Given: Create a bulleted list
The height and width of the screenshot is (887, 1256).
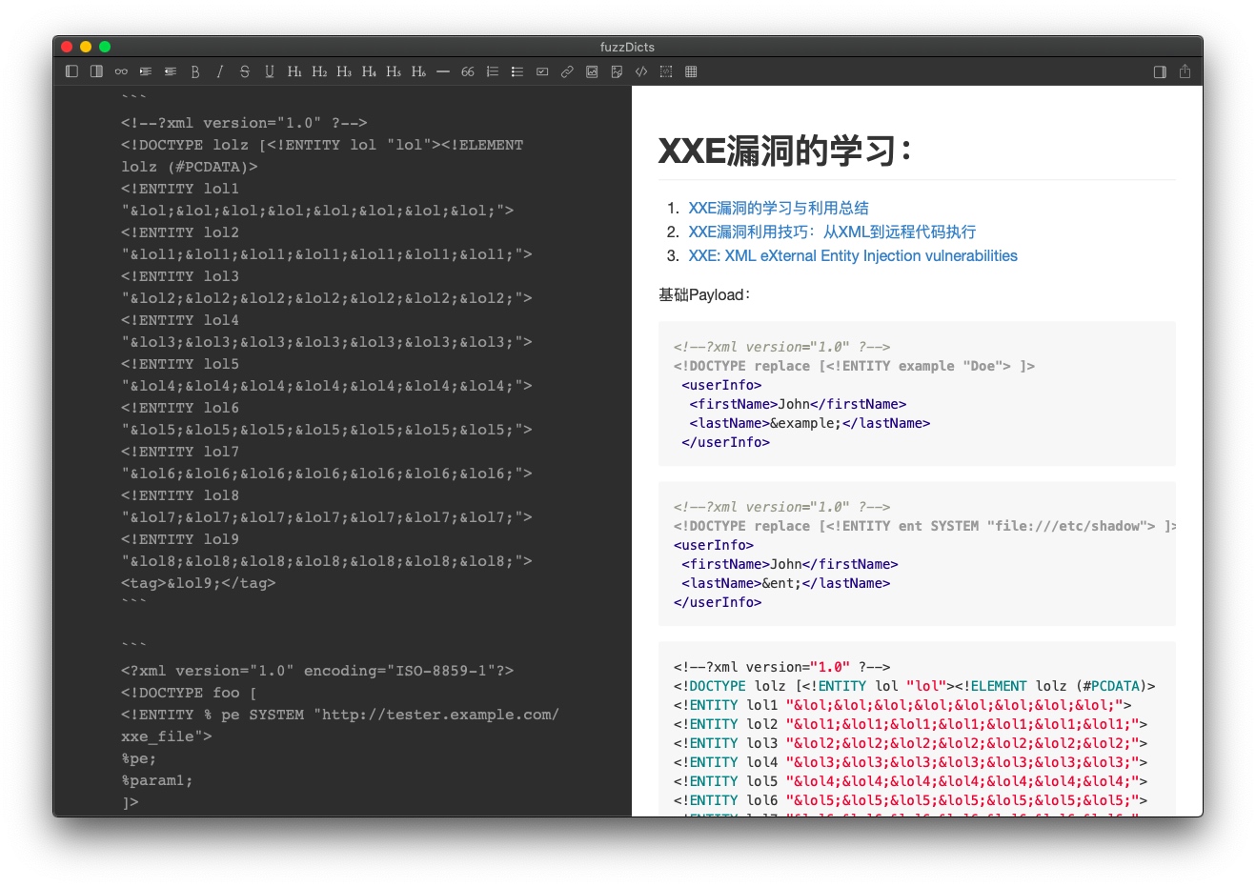Looking at the screenshot, I should click(517, 71).
